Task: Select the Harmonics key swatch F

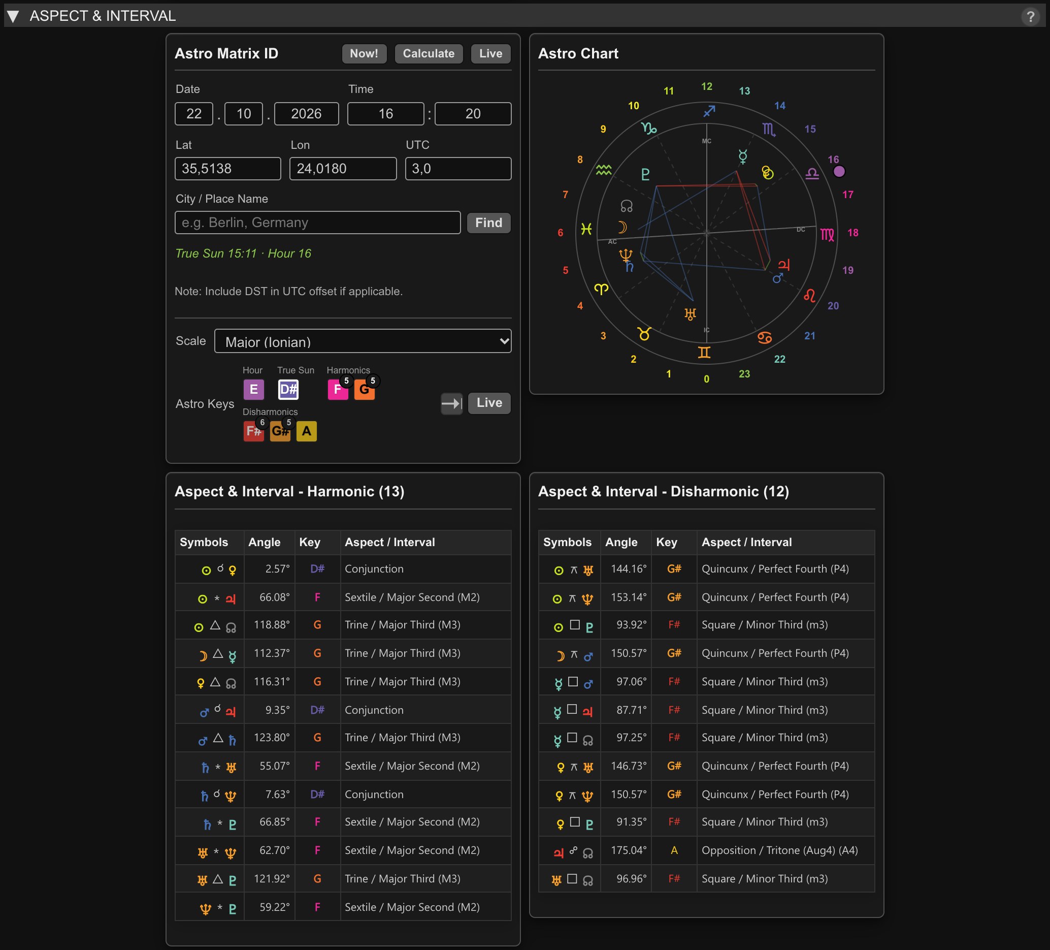Action: tap(338, 389)
